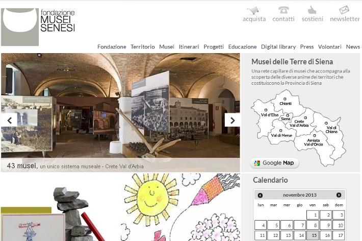Show the previous slide with left arrow
The width and height of the screenshot is (362, 241).
click(9, 120)
